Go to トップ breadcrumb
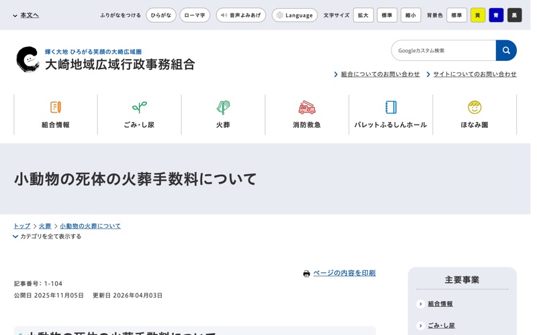 click(x=22, y=226)
